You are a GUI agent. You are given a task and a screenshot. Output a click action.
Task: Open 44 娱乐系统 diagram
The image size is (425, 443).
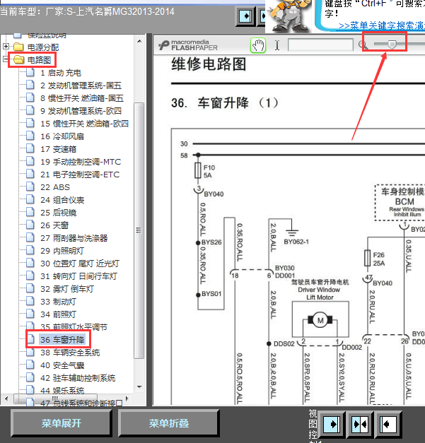click(62, 391)
